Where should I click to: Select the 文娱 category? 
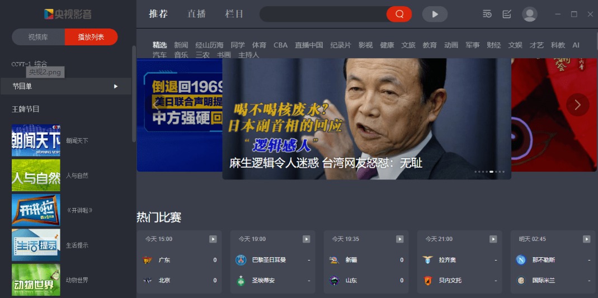click(515, 45)
